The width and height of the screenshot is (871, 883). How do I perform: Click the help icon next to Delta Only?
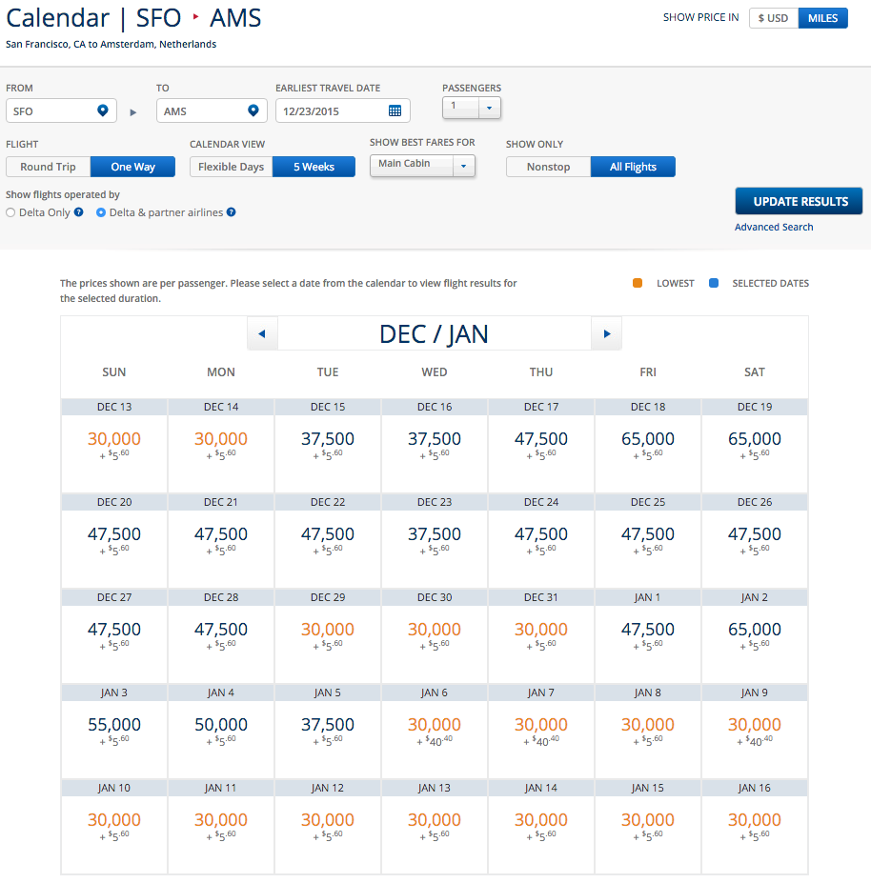[78, 212]
